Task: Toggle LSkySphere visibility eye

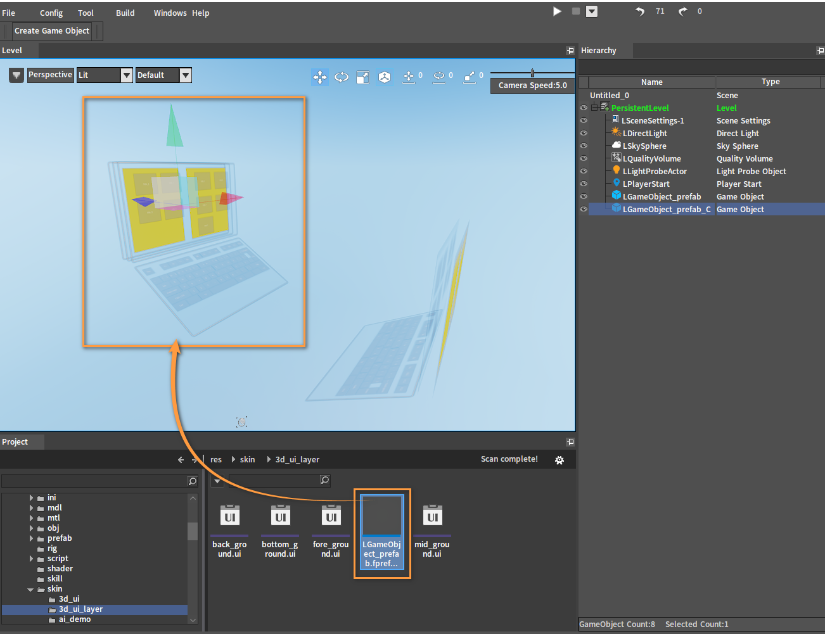Action: [584, 146]
